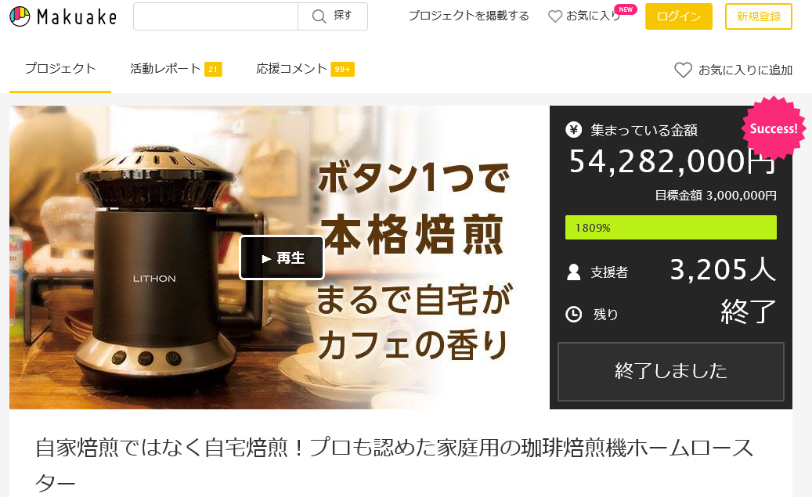
Task: Click the magnifying glass search icon
Action: coord(319,16)
